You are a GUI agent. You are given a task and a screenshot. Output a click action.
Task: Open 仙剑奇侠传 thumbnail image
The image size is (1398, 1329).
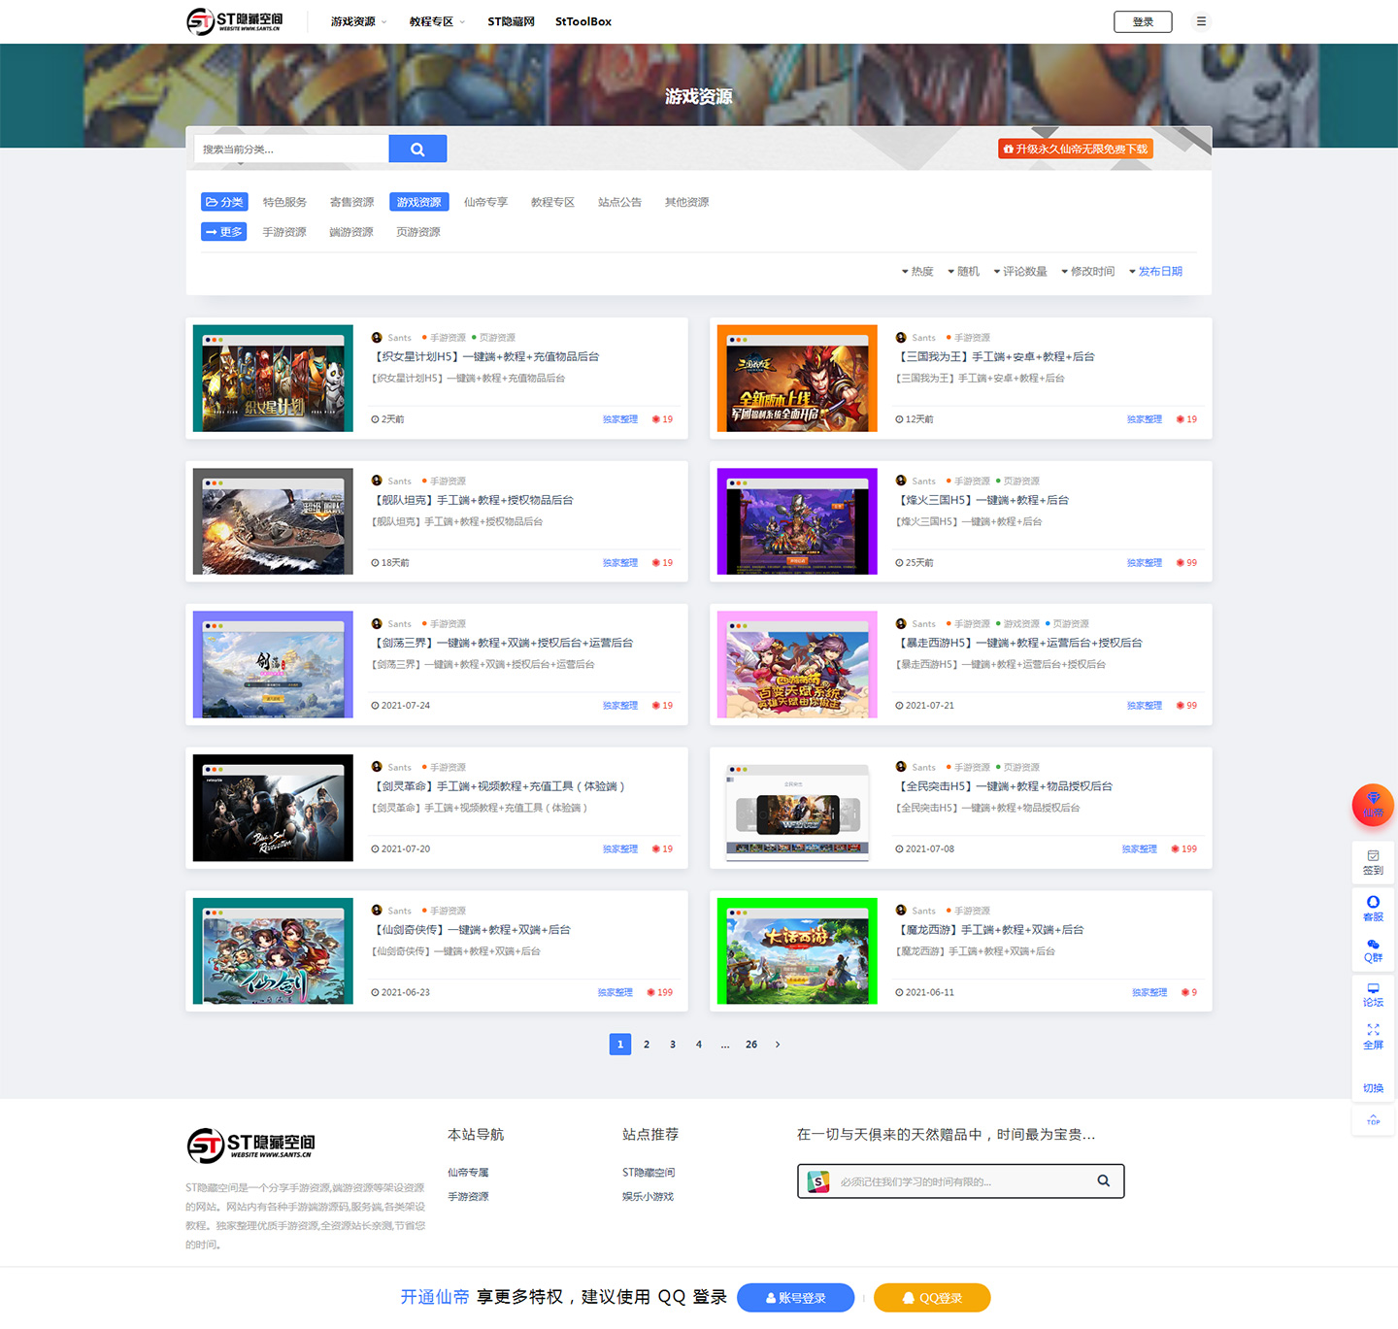273,951
